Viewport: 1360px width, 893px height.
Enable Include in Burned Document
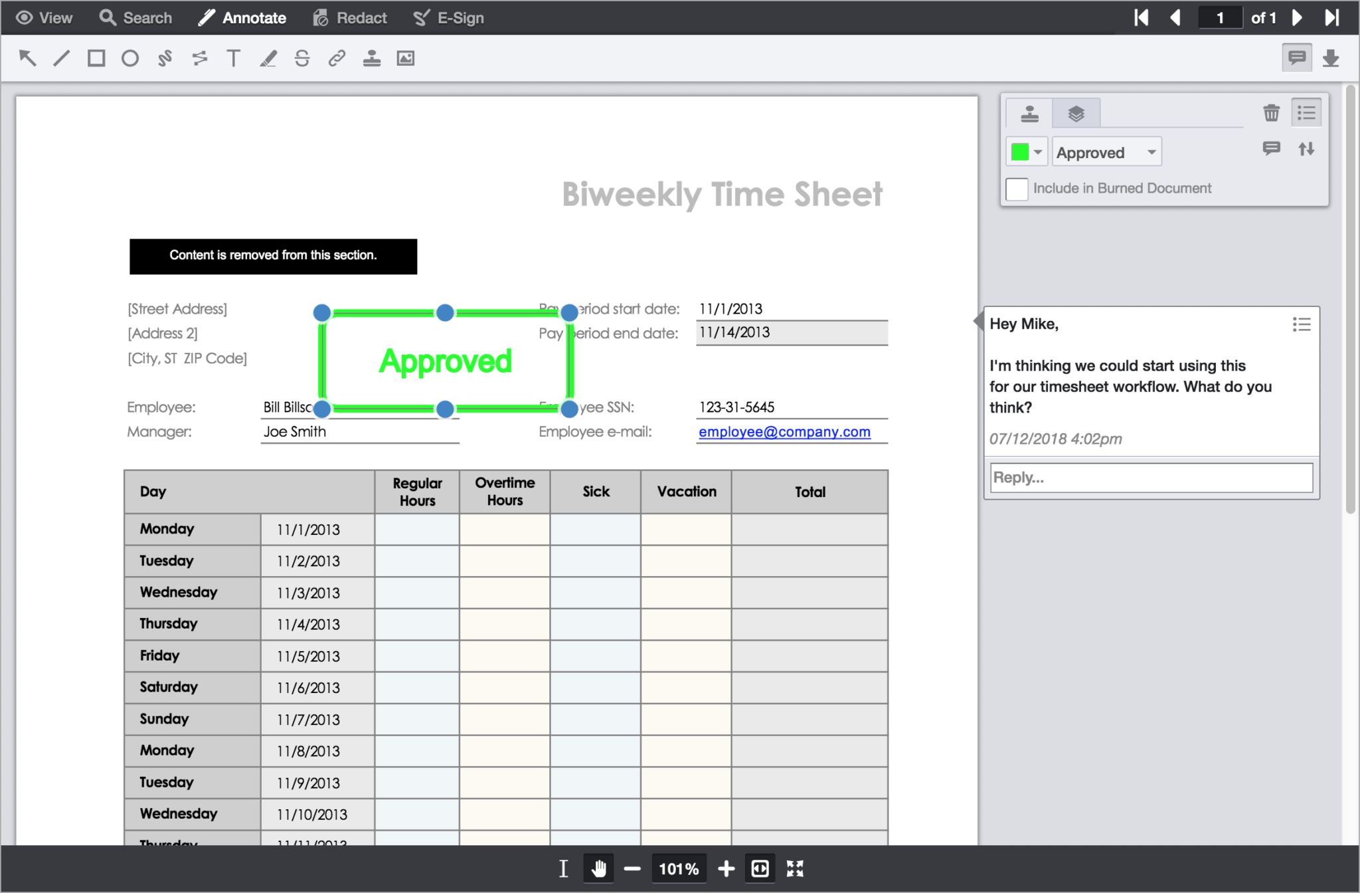tap(1017, 189)
